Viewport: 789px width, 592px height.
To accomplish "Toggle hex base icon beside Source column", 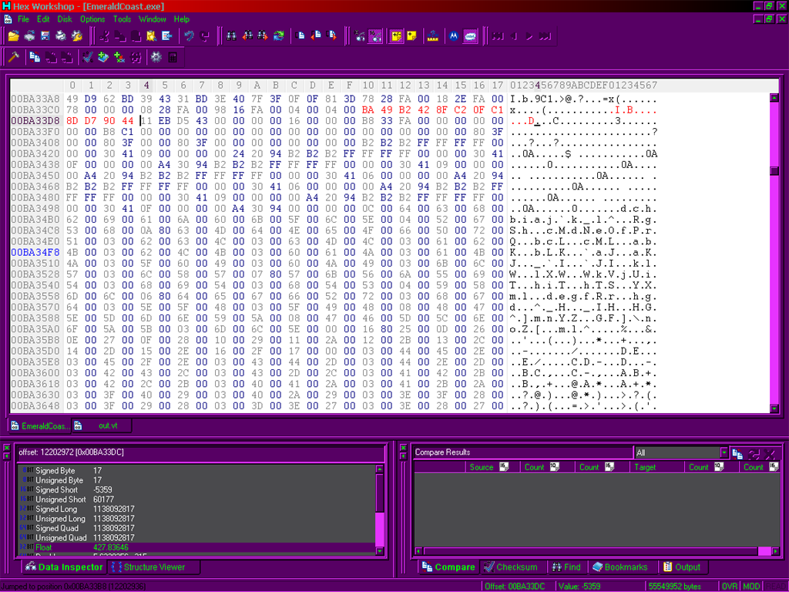I will pos(504,466).
